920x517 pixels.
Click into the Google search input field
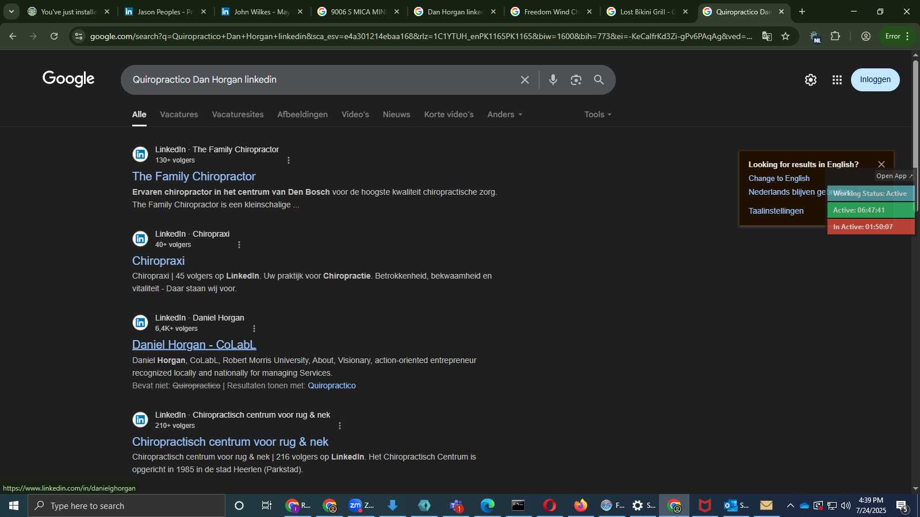pyautogui.click(x=322, y=80)
